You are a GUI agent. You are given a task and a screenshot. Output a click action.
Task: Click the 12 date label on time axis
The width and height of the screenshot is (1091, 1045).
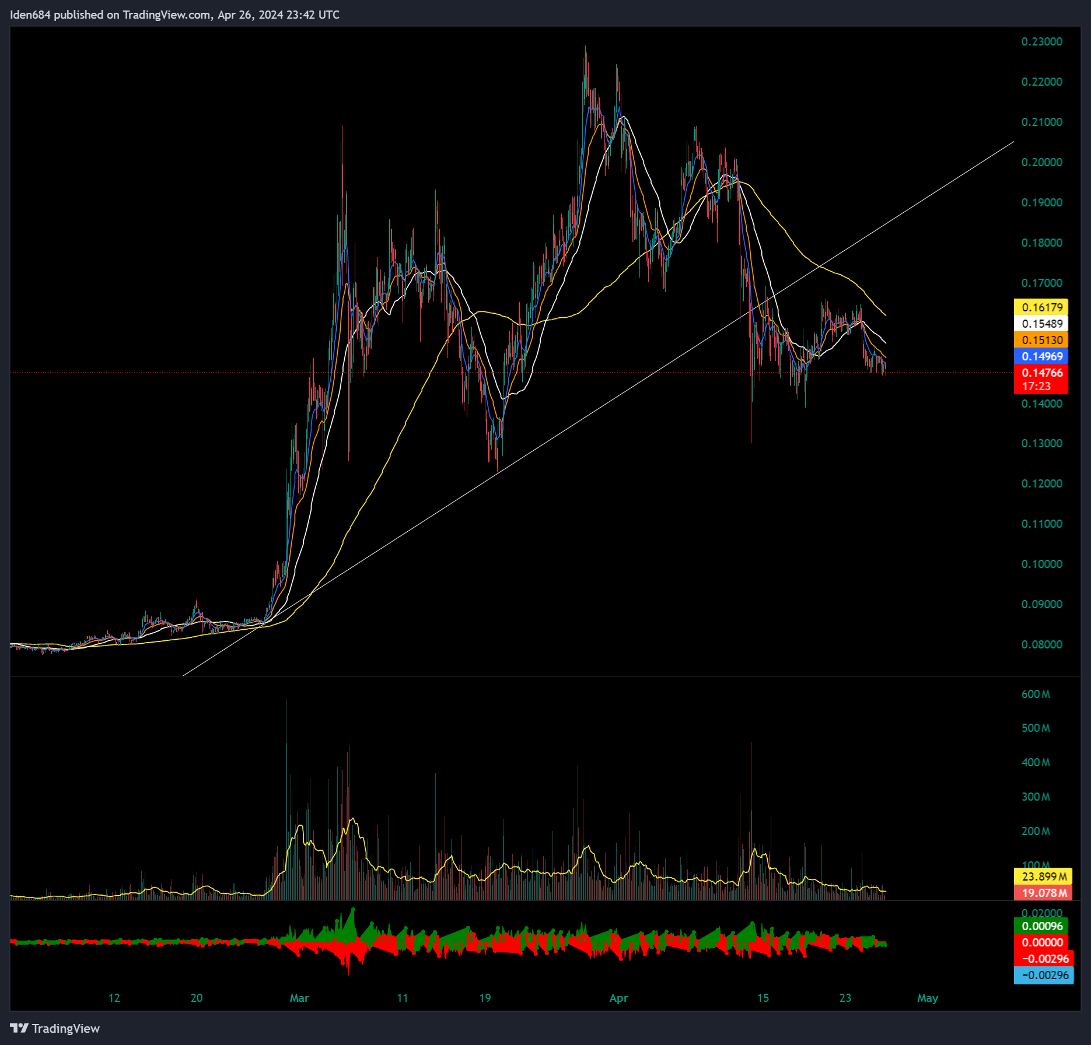point(114,998)
